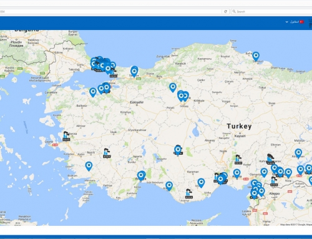
Task: Select the star pin northwest of Ankara
Action: pos(173,87)
